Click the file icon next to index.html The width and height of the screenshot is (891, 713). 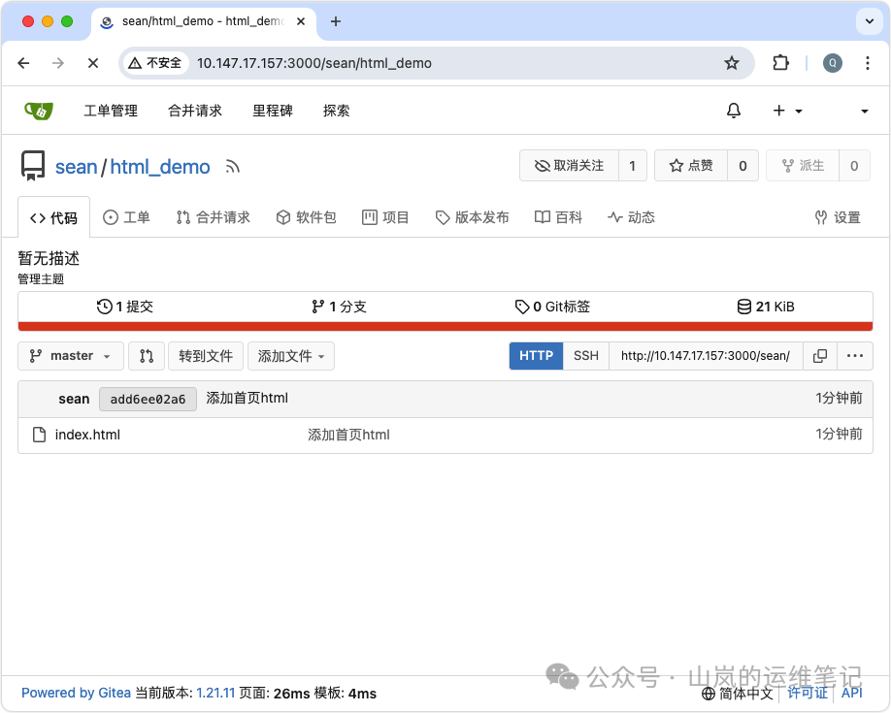click(40, 434)
